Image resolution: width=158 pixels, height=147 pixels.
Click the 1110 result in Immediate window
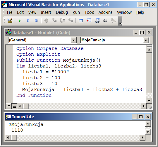(17, 130)
